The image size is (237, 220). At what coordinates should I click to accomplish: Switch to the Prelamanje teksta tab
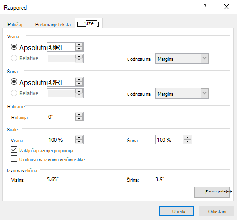pos(53,25)
